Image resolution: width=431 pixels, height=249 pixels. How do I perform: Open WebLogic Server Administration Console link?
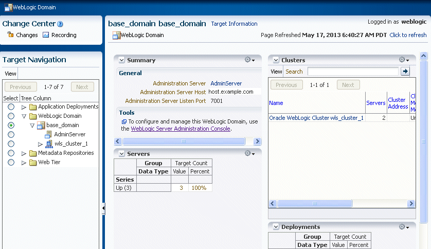coord(181,129)
